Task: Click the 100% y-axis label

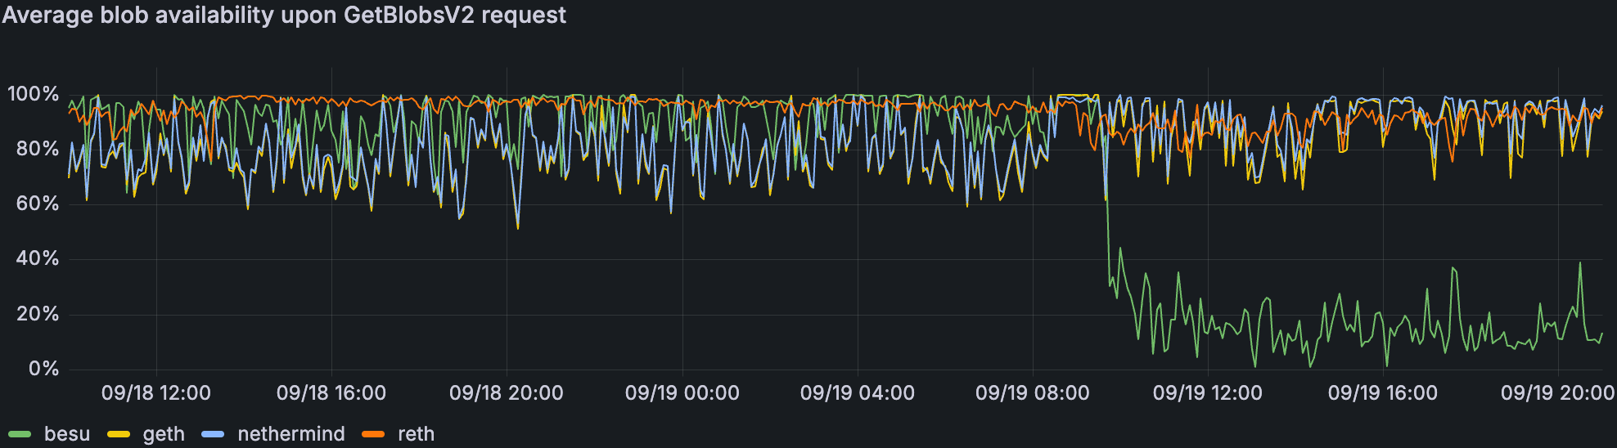Action: click(34, 94)
